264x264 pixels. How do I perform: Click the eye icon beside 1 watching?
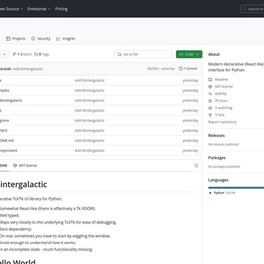point(210,108)
